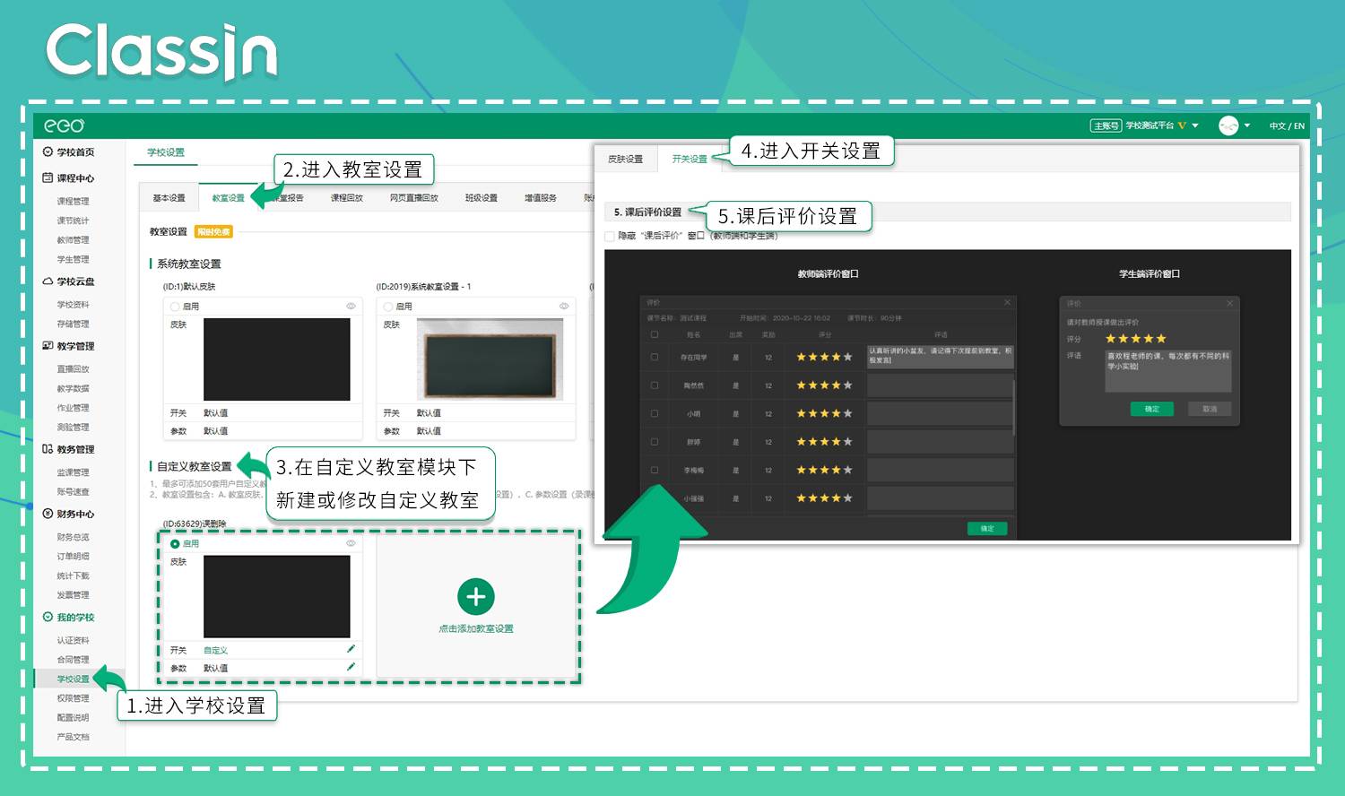This screenshot has height=796, width=1345.
Task: Click the 主账号 badge in header
Action: pyautogui.click(x=1106, y=125)
